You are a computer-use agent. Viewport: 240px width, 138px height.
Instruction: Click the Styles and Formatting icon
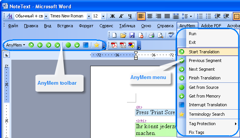click(9, 16)
